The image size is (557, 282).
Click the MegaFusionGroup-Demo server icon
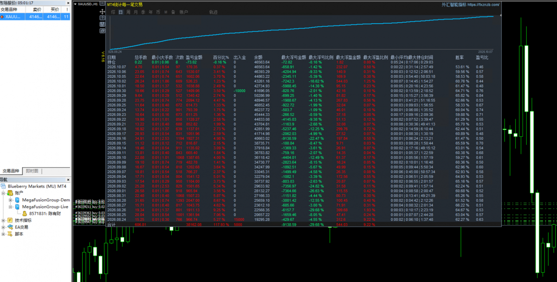[18, 200]
